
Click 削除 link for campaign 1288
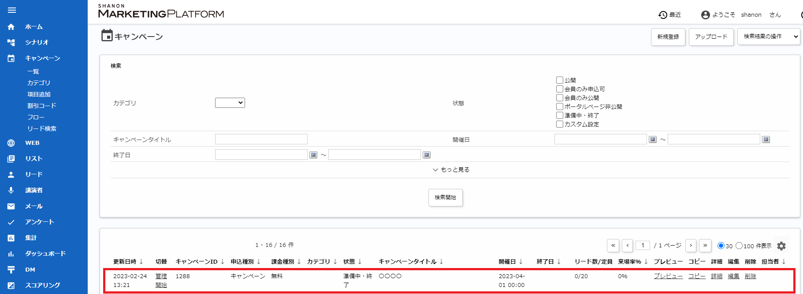[x=751, y=276]
